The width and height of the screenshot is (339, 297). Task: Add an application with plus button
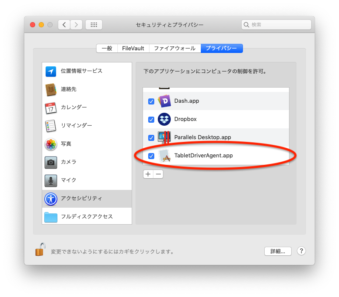coord(148,174)
